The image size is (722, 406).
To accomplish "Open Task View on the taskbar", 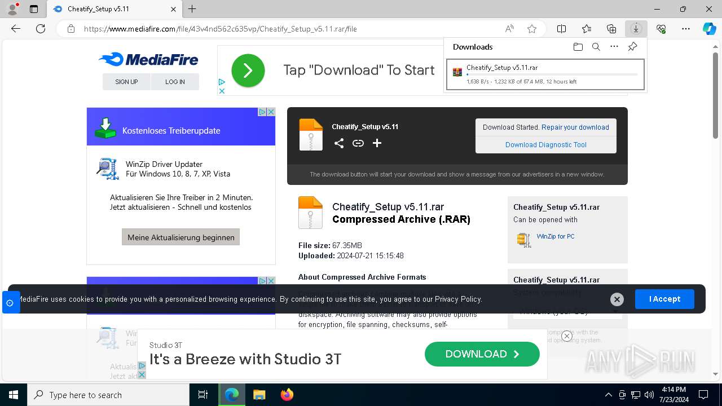I will (x=203, y=395).
